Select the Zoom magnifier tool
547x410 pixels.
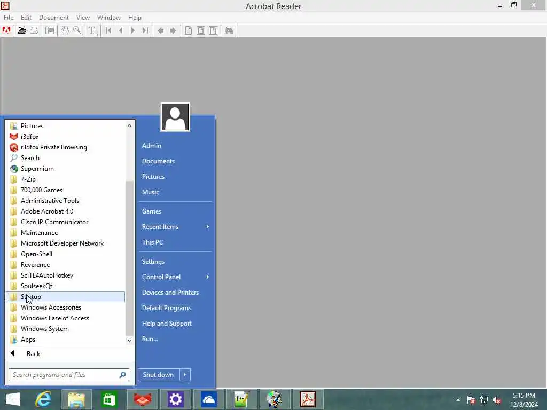tap(77, 30)
